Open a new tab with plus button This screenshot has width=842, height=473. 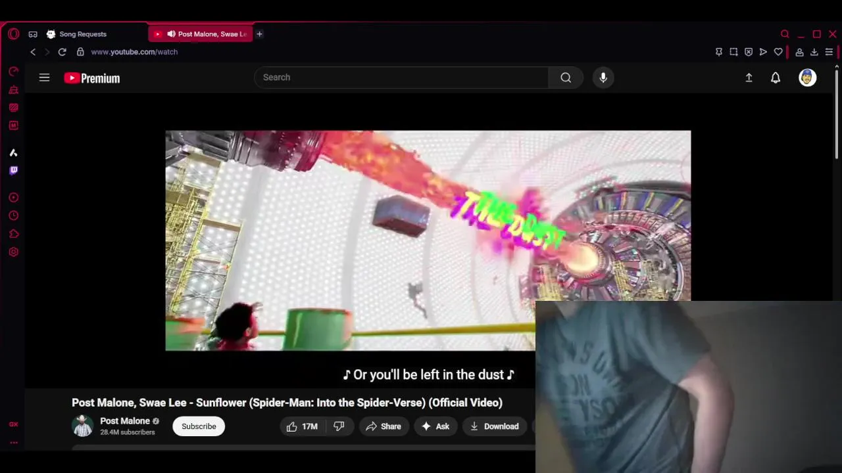tap(259, 34)
